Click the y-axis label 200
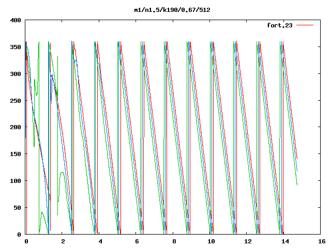This screenshot has width=331, height=248. pos(16,127)
